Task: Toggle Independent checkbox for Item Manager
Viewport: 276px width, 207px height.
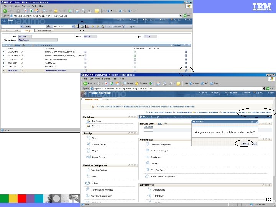Action: (x=135, y=67)
